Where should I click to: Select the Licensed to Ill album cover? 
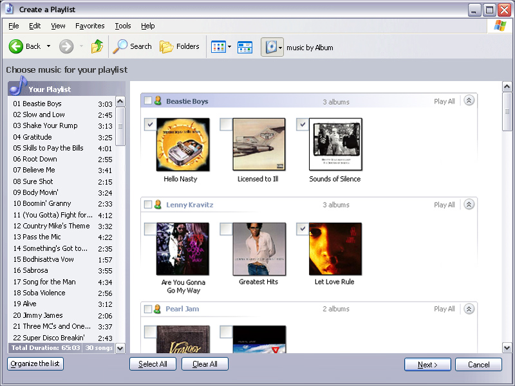[259, 144]
